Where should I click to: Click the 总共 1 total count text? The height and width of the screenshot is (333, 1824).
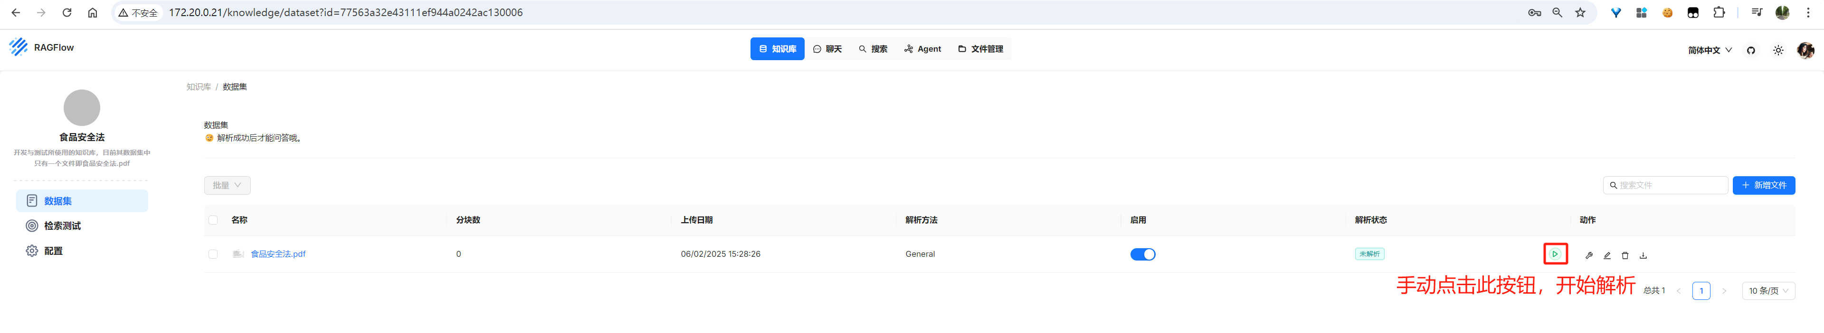point(1654,291)
